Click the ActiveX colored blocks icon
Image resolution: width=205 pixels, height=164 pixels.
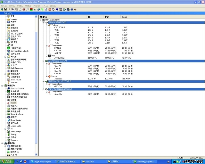coord(9,65)
